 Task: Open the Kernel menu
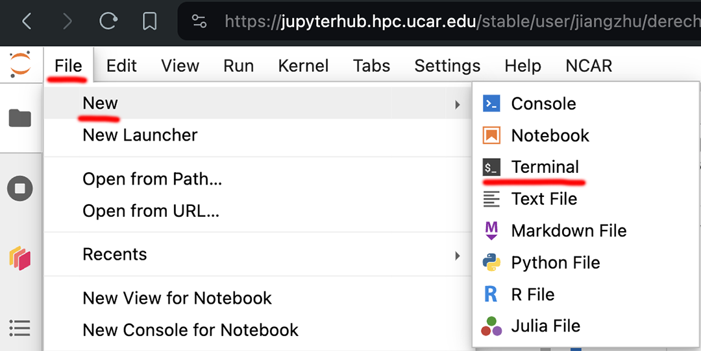303,66
